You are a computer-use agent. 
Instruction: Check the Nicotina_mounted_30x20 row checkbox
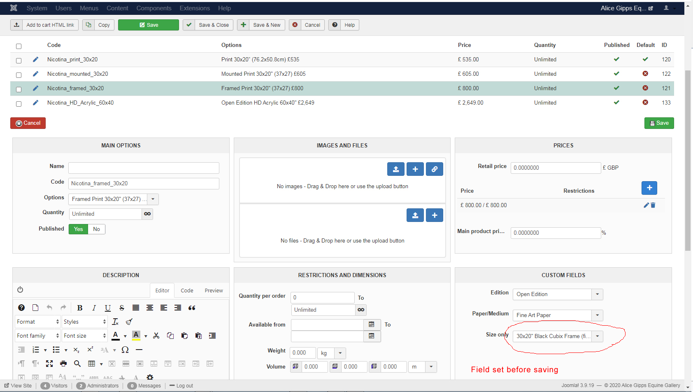coord(19,75)
